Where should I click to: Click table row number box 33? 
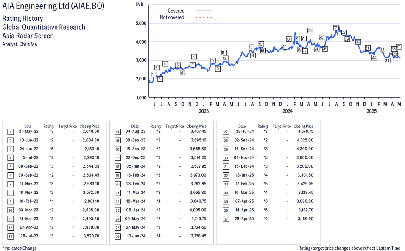pyautogui.click(x=226, y=184)
